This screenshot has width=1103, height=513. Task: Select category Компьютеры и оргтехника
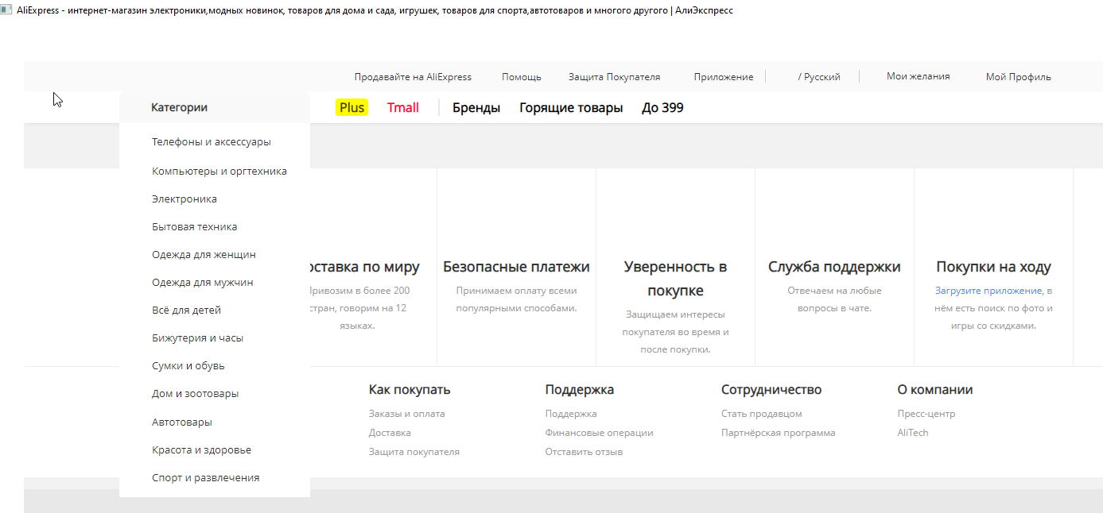tap(219, 172)
